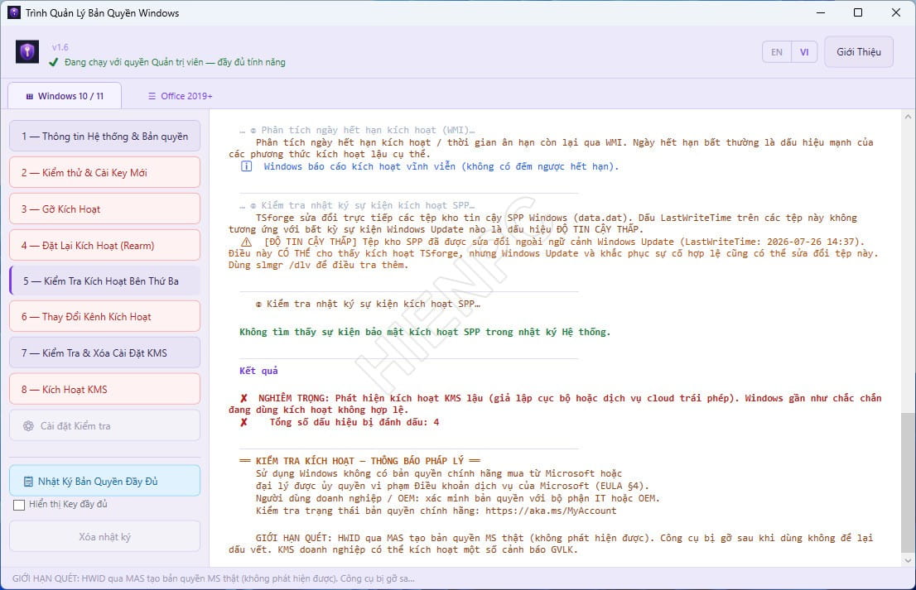The height and width of the screenshot is (590, 916).
Task: Click the log panel vertical scrollbar thumb
Action: (907, 482)
